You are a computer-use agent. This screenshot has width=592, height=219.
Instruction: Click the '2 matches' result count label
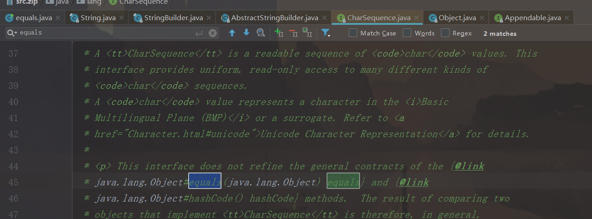pyautogui.click(x=500, y=34)
